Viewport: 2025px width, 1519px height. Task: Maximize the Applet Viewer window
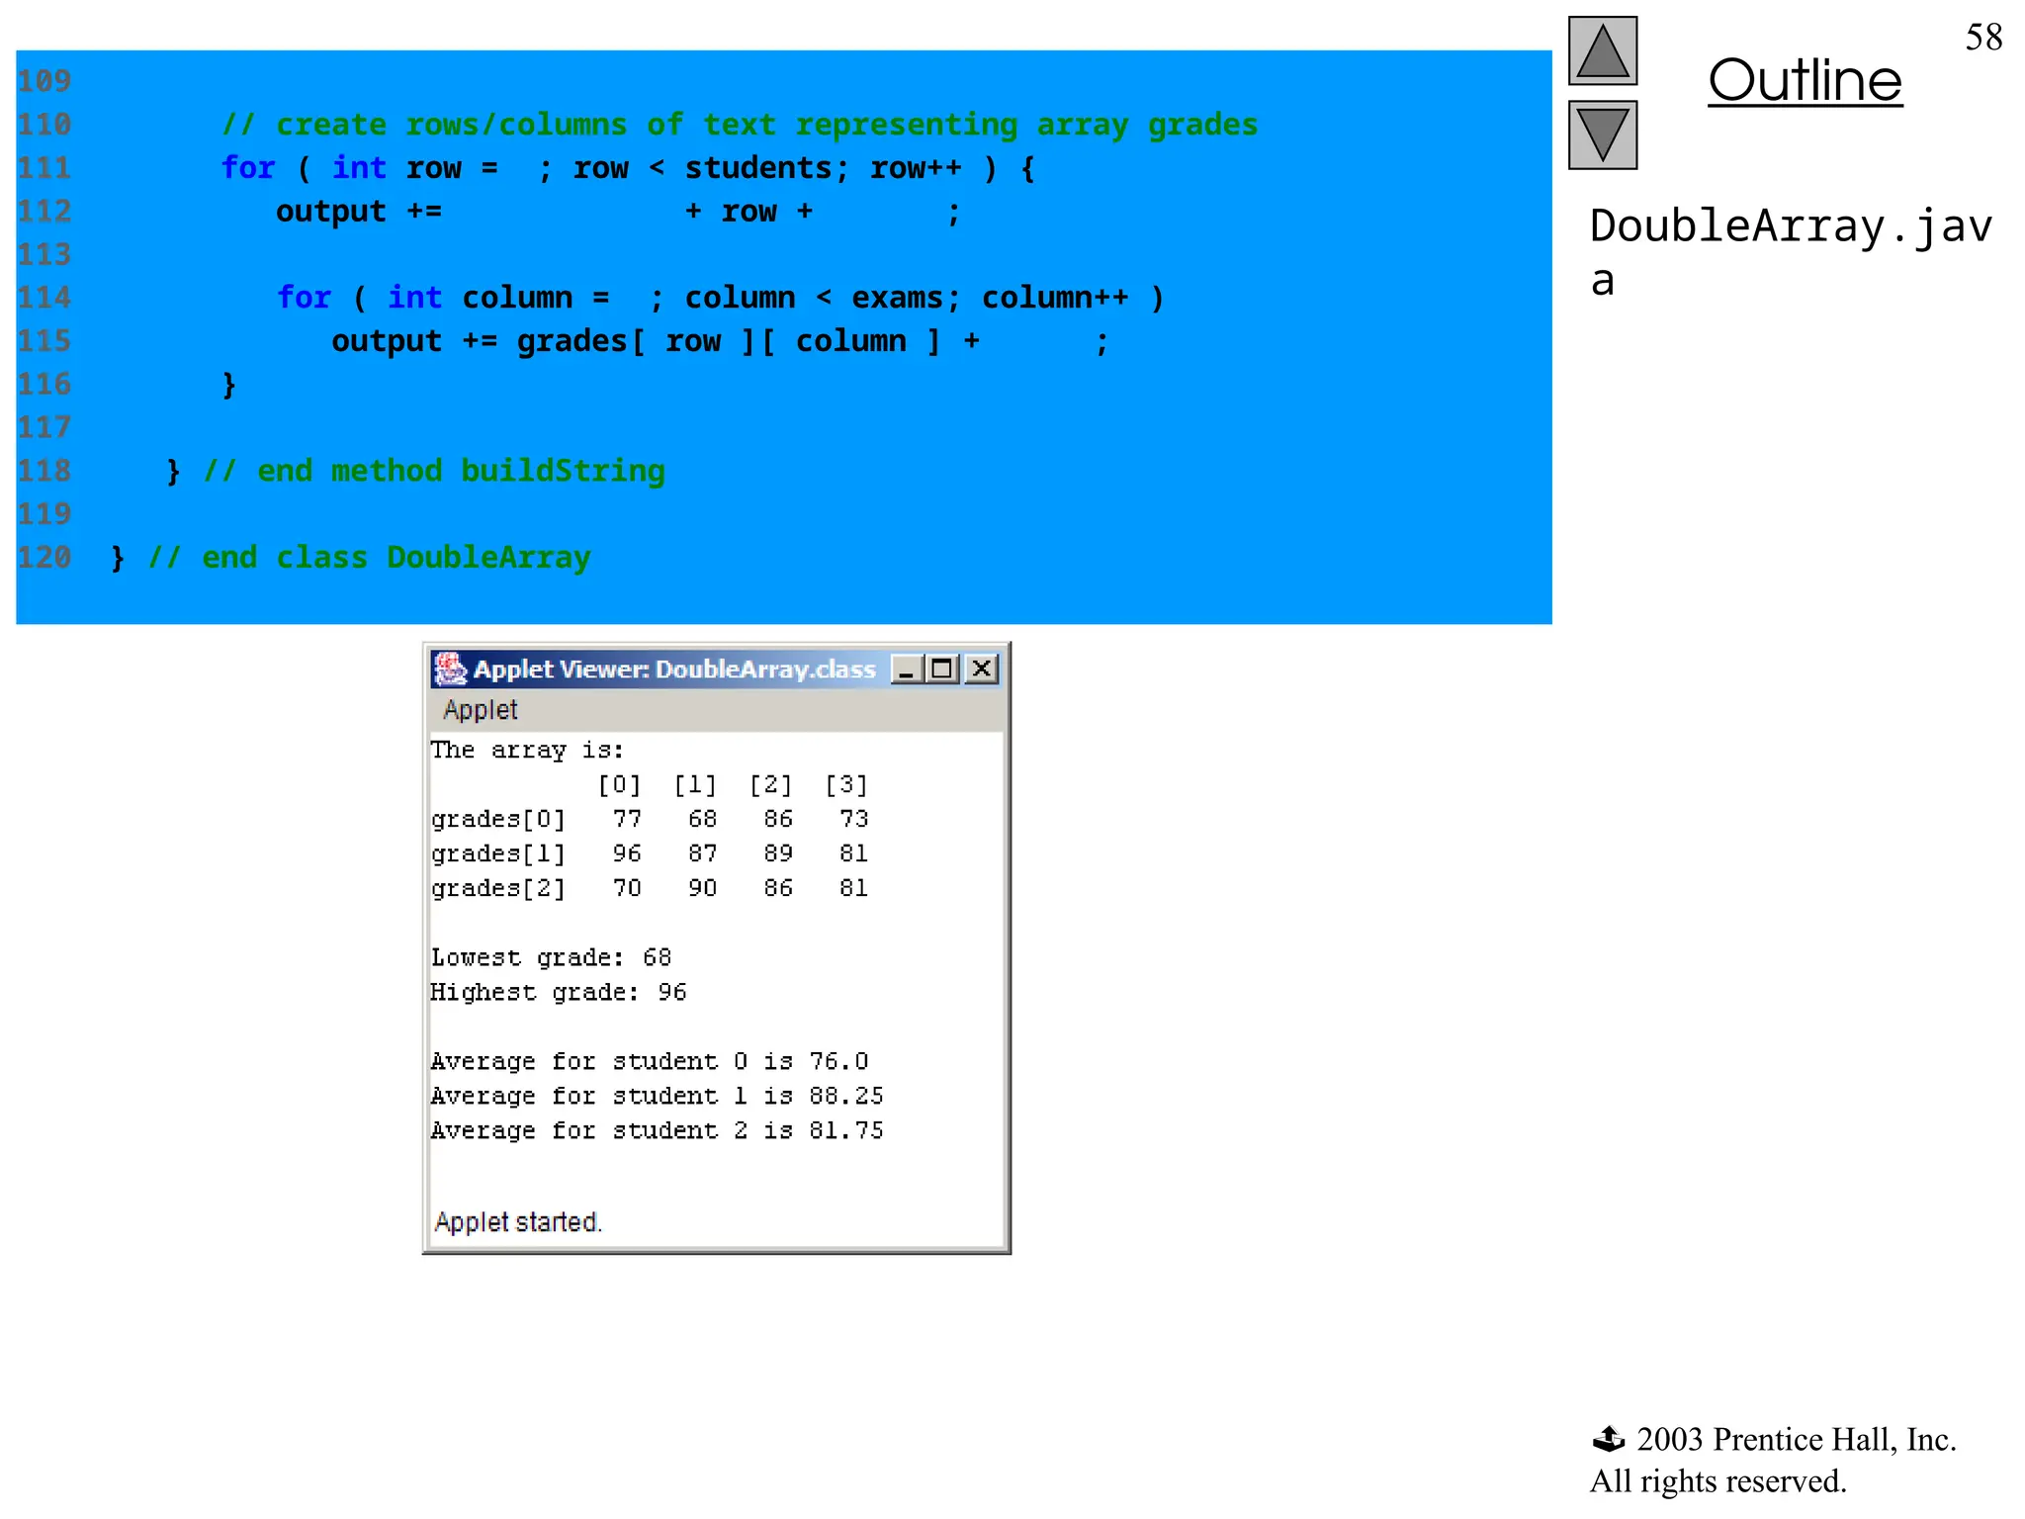point(942,670)
